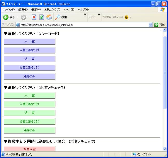
Task: Click the vertical scrollbar thumb
Action: 165,73
